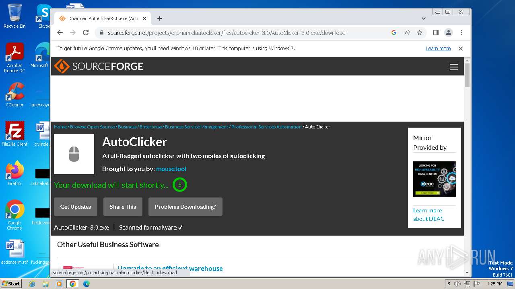Launch Acrobat Reader DC from desktop

[14, 58]
